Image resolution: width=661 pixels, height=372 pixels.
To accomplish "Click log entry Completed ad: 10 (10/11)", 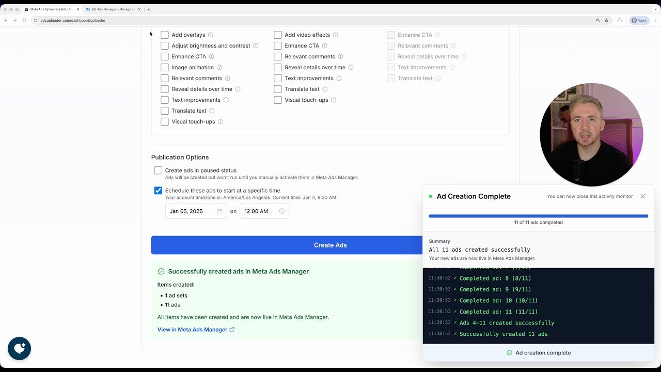I will point(498,301).
